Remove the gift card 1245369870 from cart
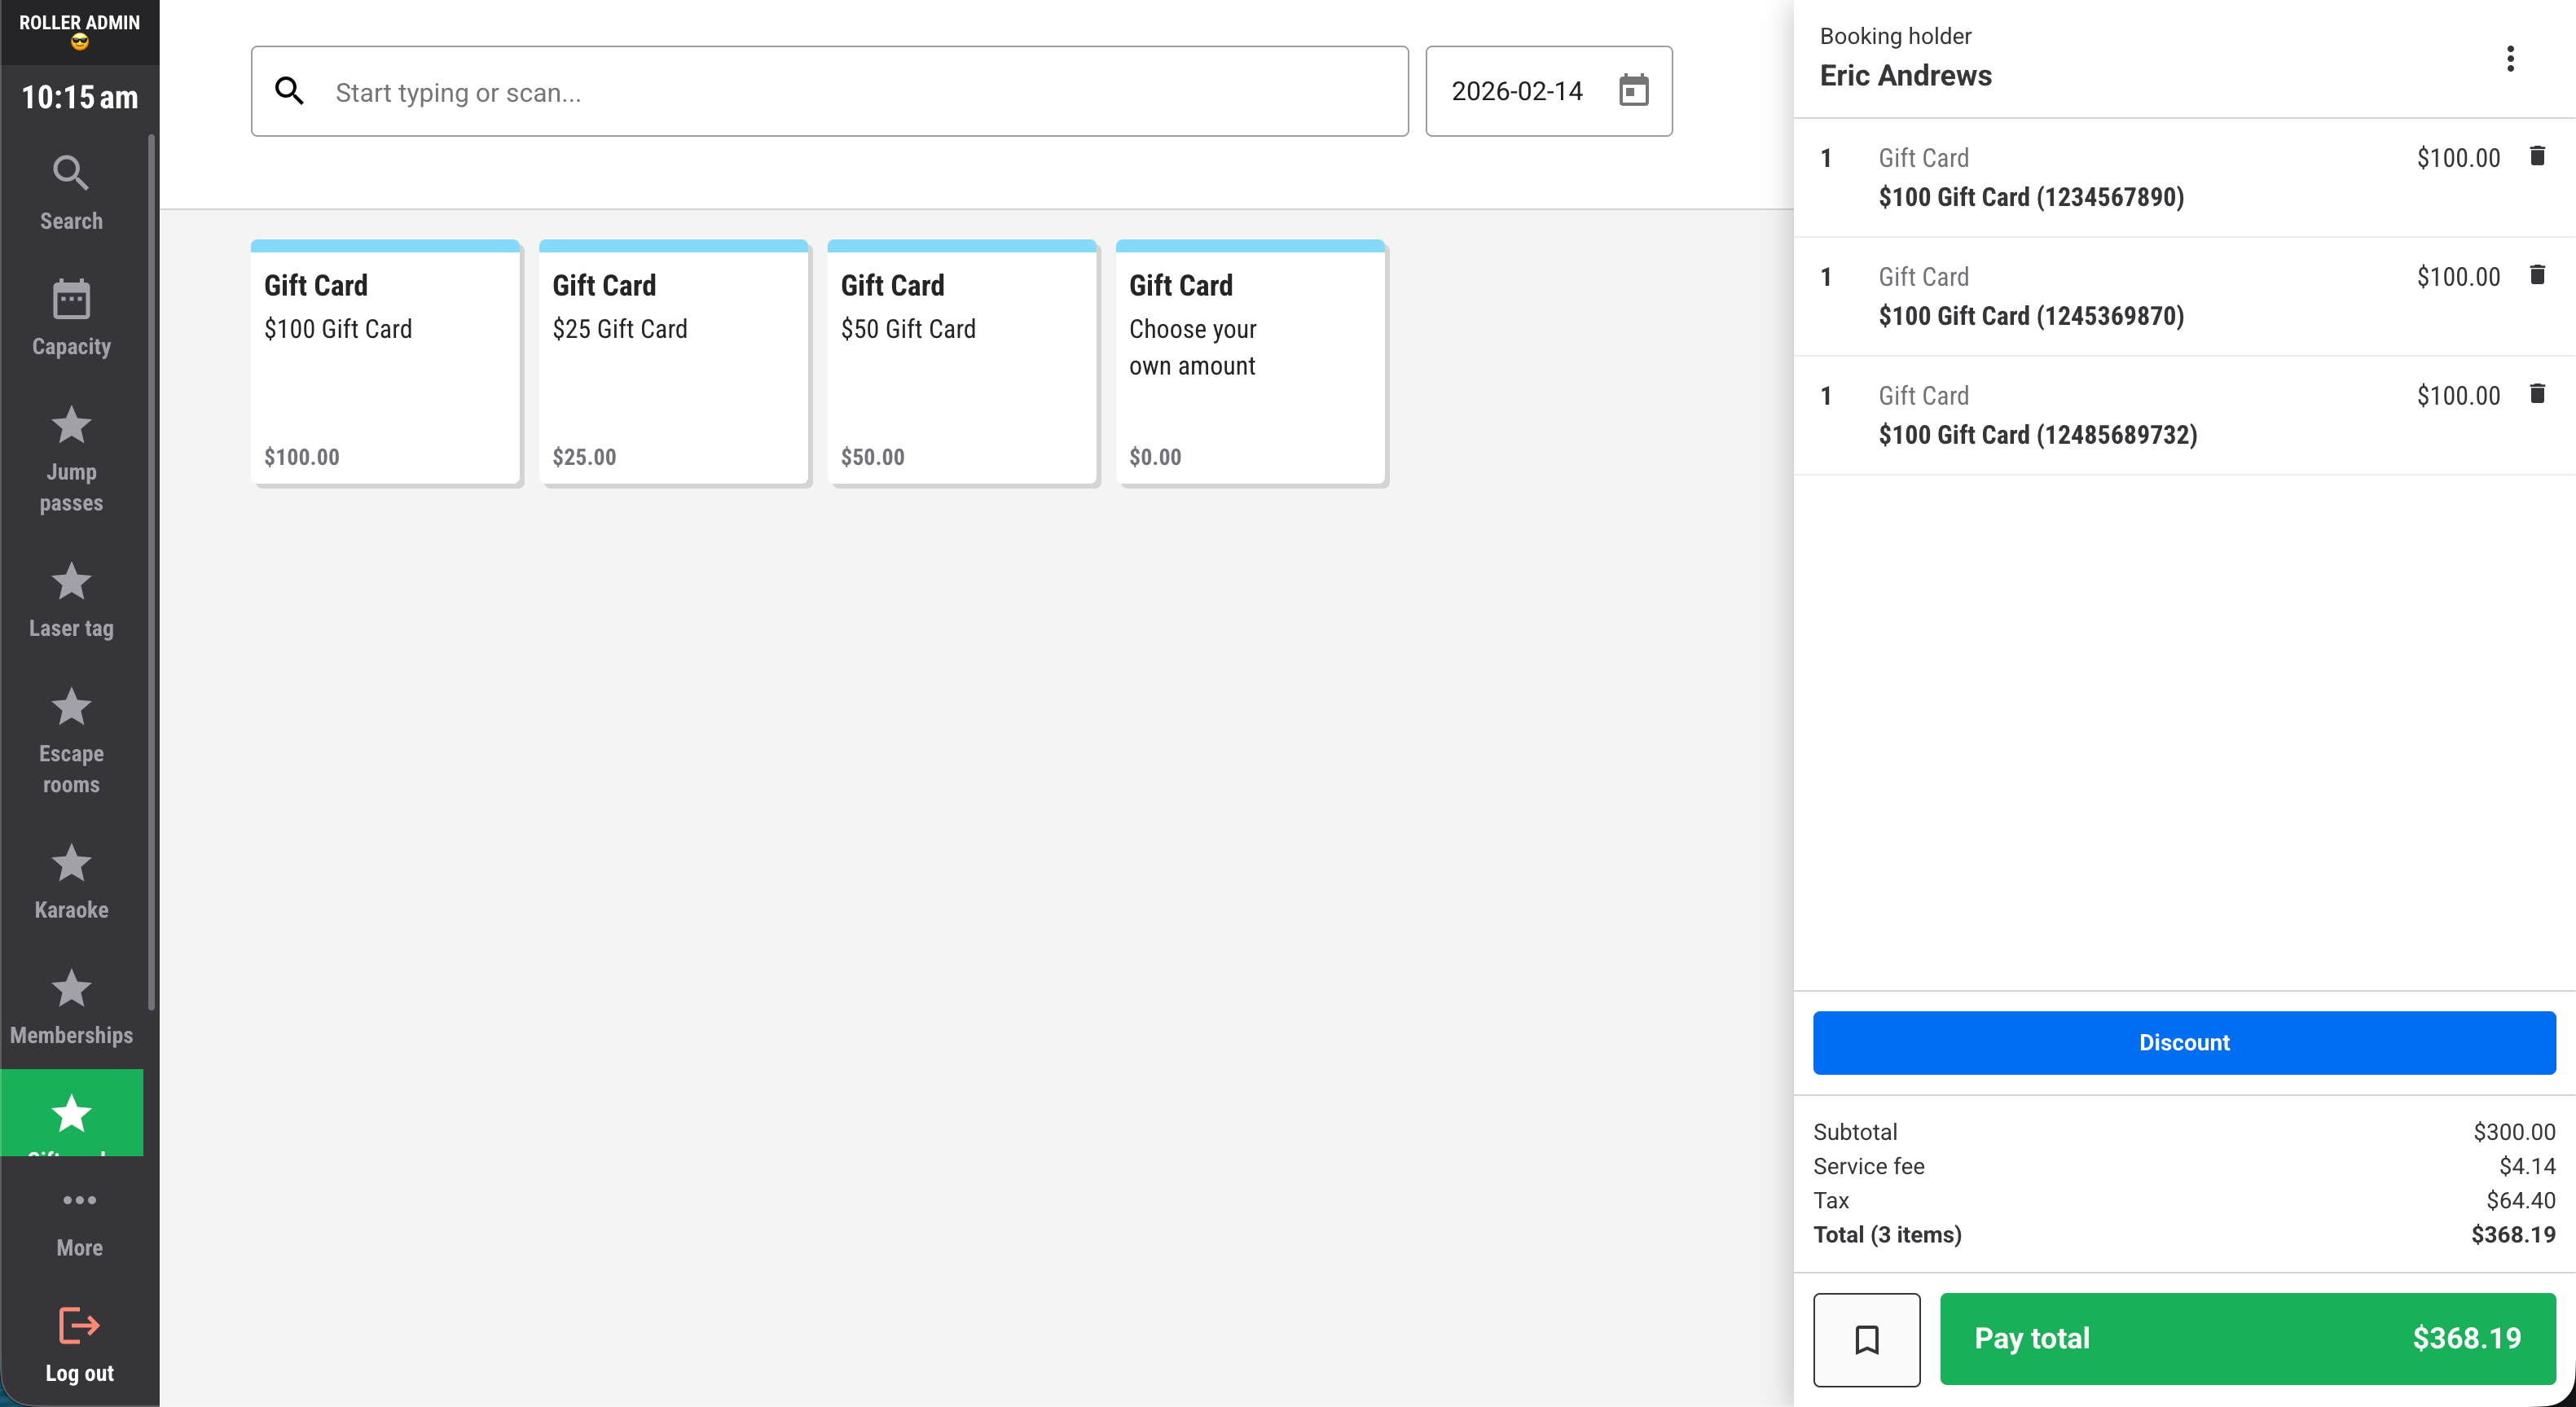2576x1407 pixels. [2536, 275]
